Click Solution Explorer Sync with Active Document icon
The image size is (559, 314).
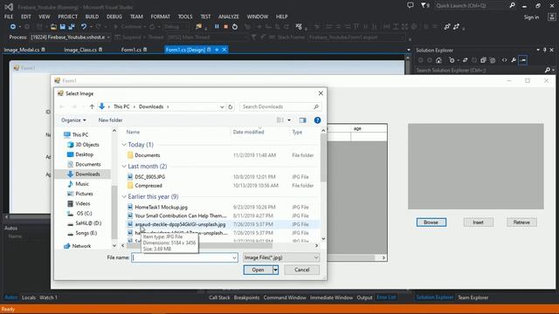click(465, 60)
